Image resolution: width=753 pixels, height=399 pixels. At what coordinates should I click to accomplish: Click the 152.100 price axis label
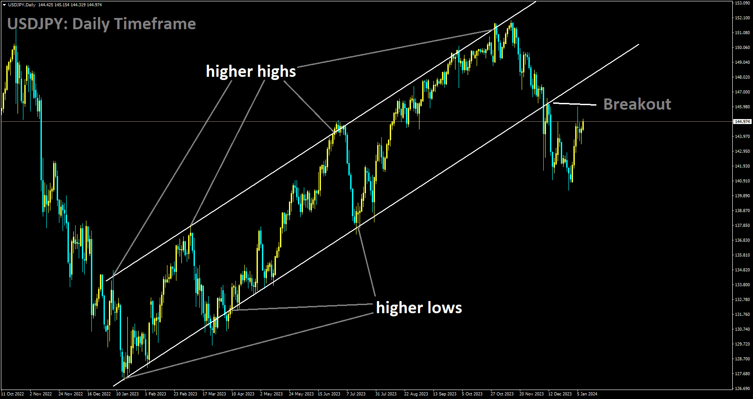click(742, 18)
